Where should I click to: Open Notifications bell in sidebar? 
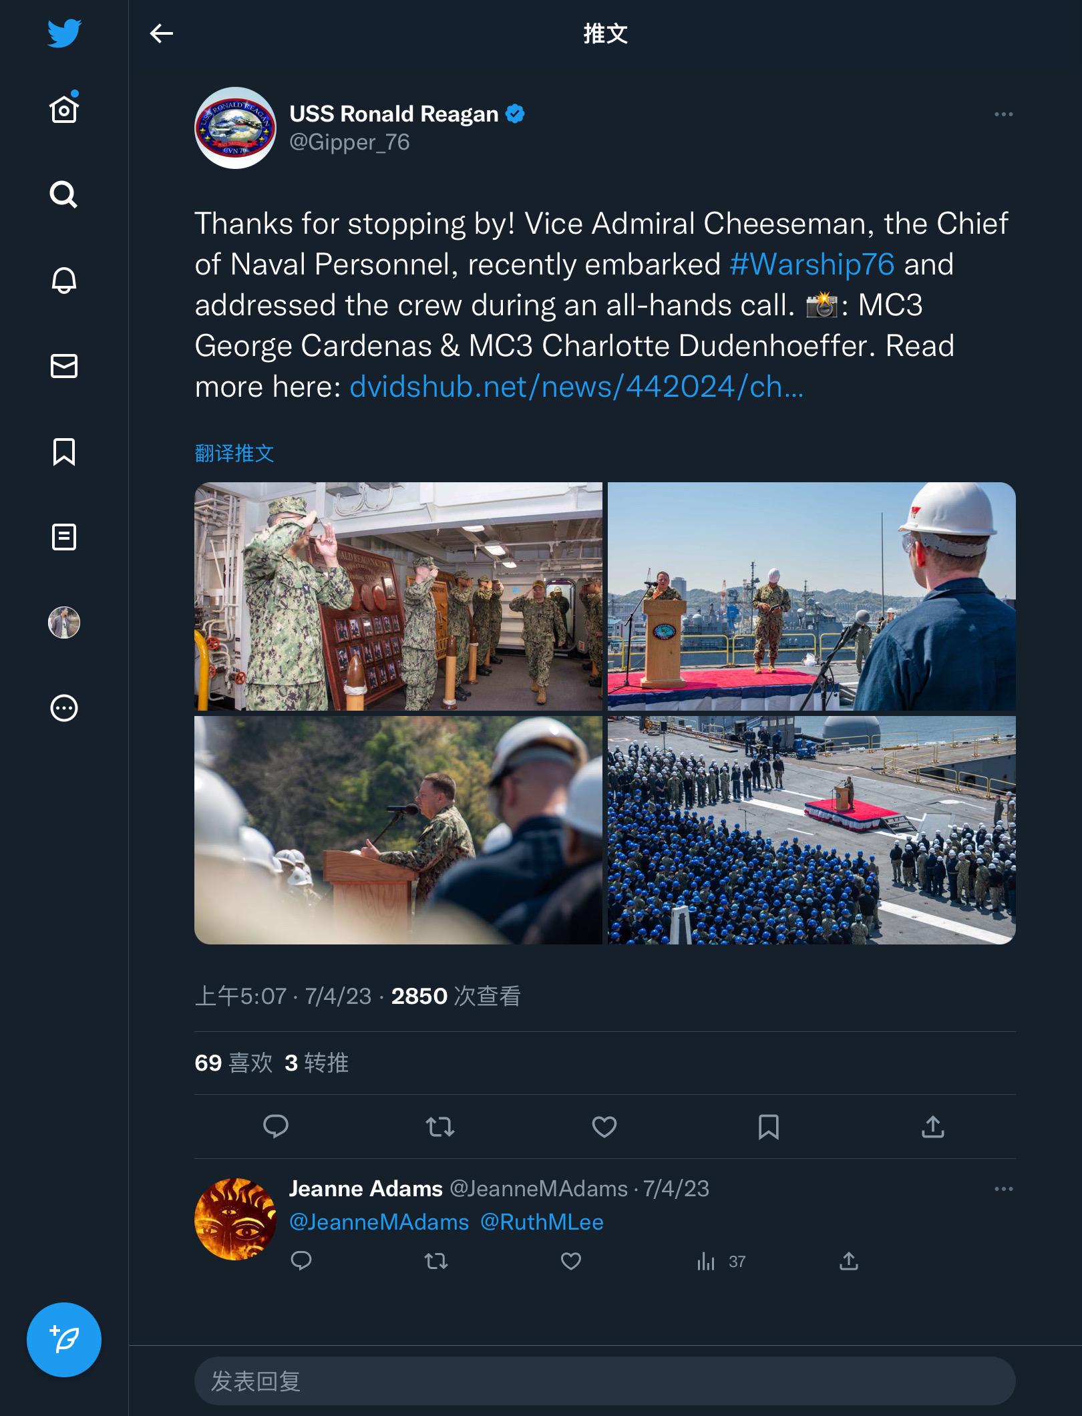click(64, 280)
